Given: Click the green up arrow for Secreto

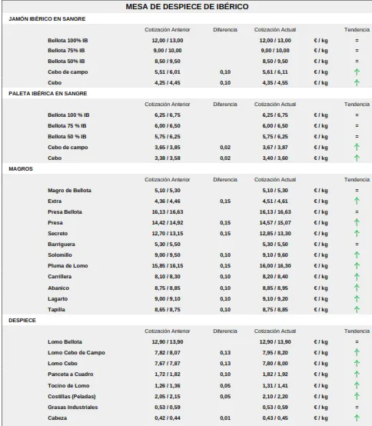Looking at the screenshot, I should point(357,233).
